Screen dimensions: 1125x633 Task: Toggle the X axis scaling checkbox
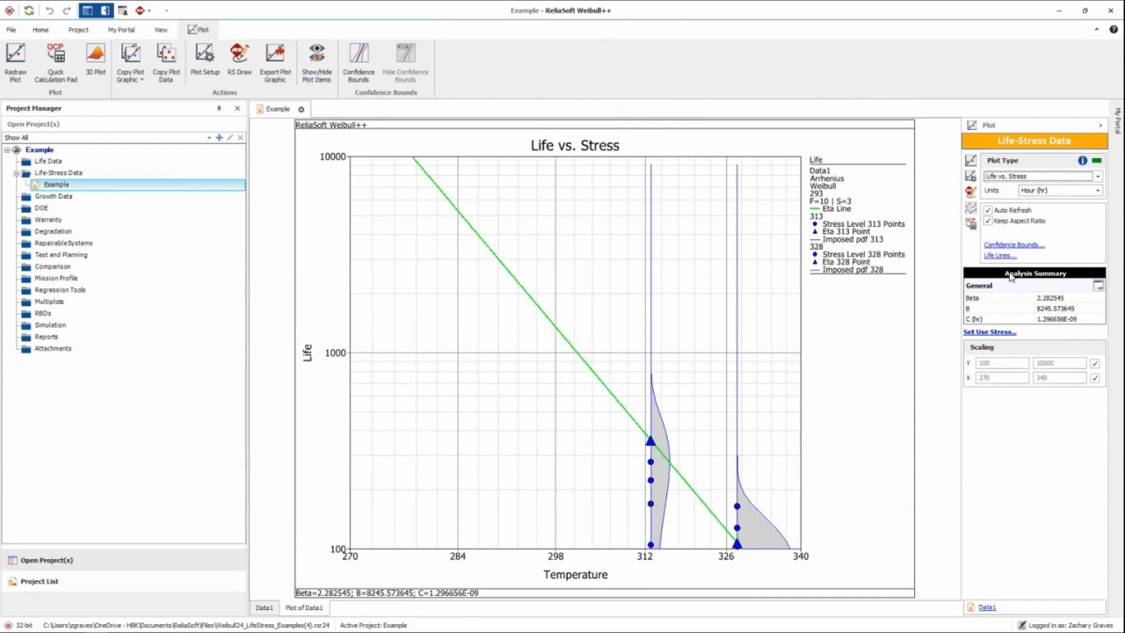1094,378
